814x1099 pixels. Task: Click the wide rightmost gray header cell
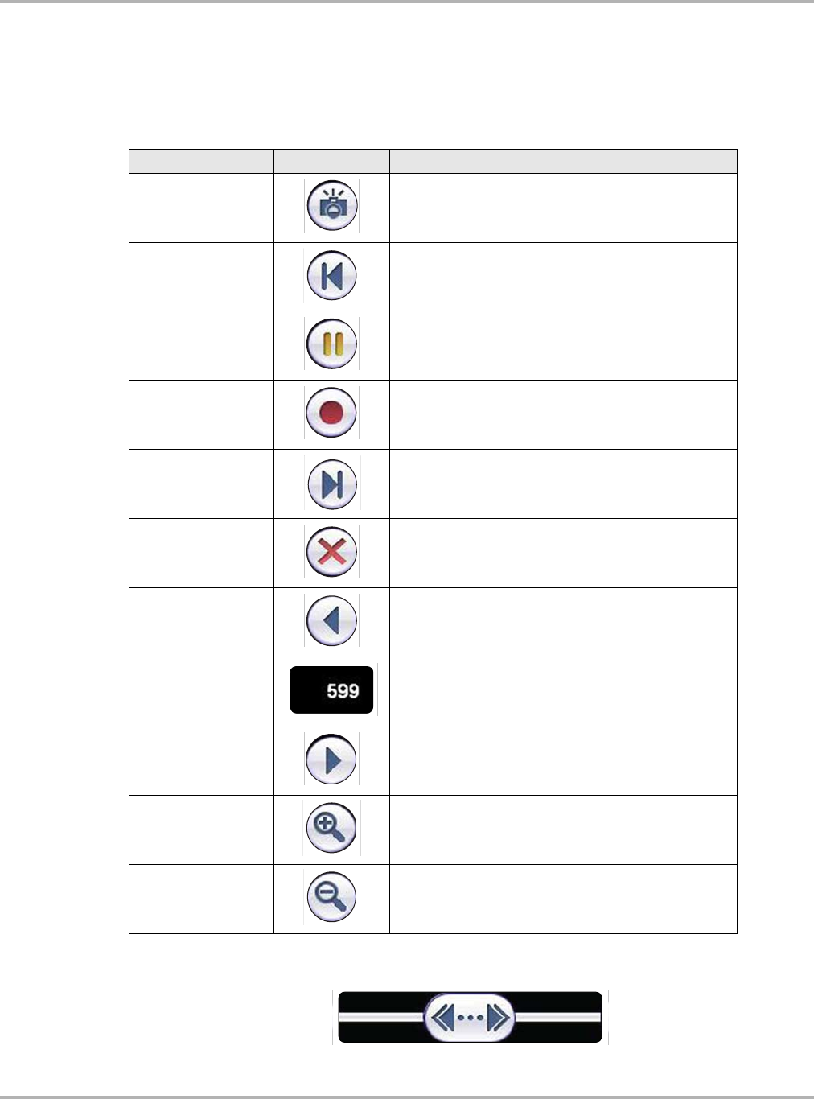click(563, 161)
